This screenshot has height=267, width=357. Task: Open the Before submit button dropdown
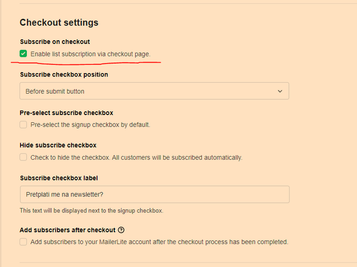tap(155, 91)
